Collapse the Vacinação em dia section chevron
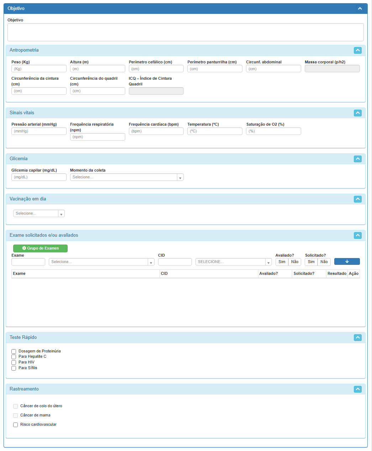Image resolution: width=372 pixels, height=451 pixels. click(x=358, y=199)
